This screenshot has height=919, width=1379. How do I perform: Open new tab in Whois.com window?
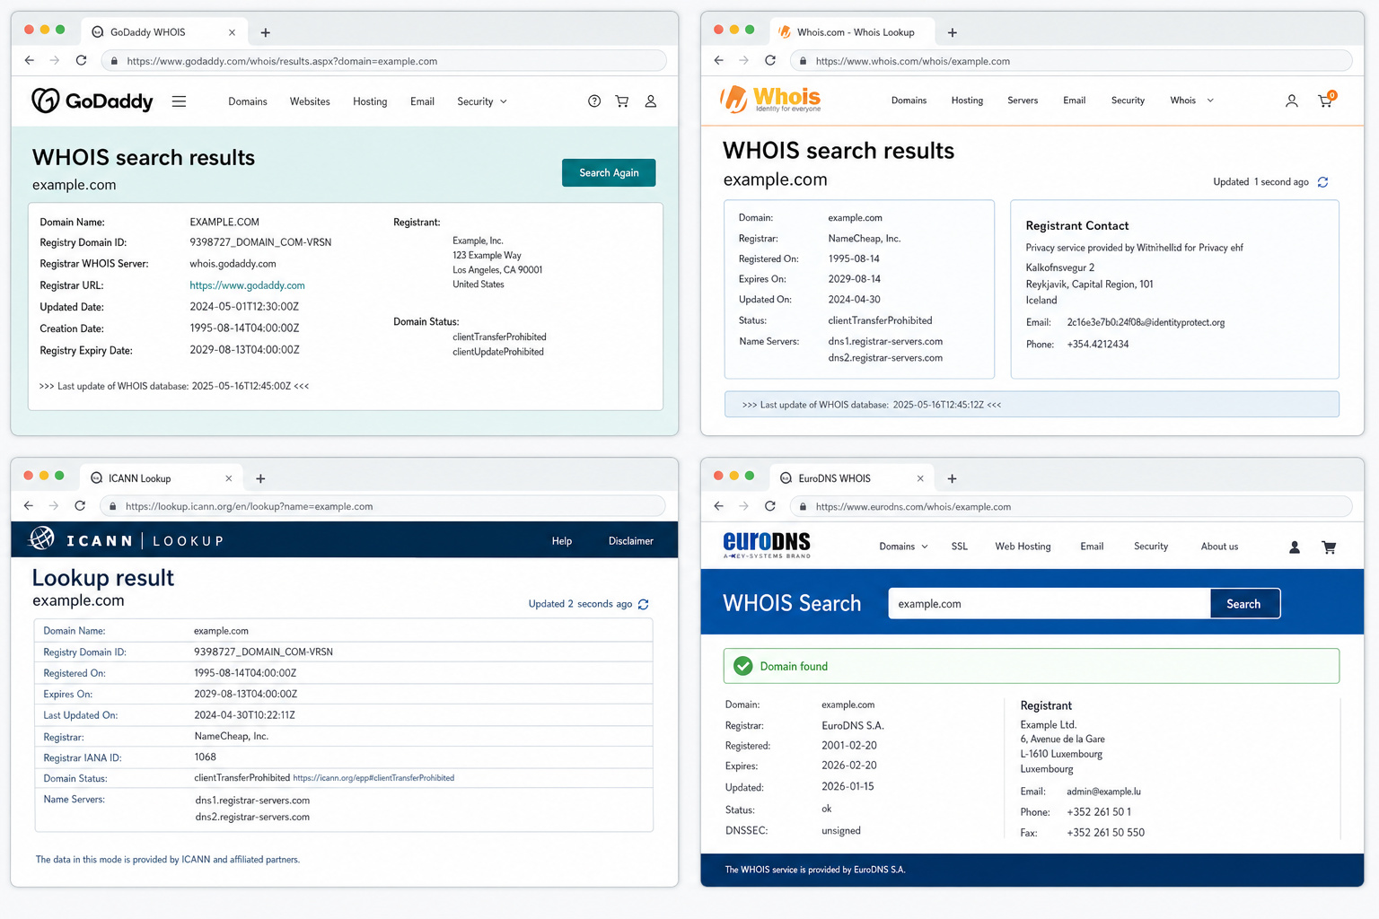tap(953, 32)
